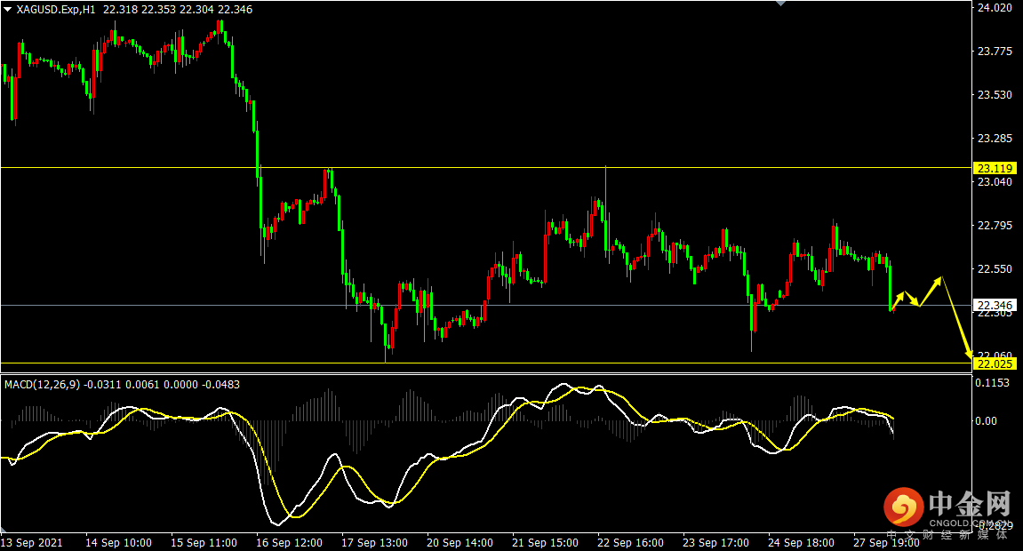This screenshot has width=1023, height=551.
Task: Click the 16 Sep 12:00 time label
Action: click(x=289, y=542)
